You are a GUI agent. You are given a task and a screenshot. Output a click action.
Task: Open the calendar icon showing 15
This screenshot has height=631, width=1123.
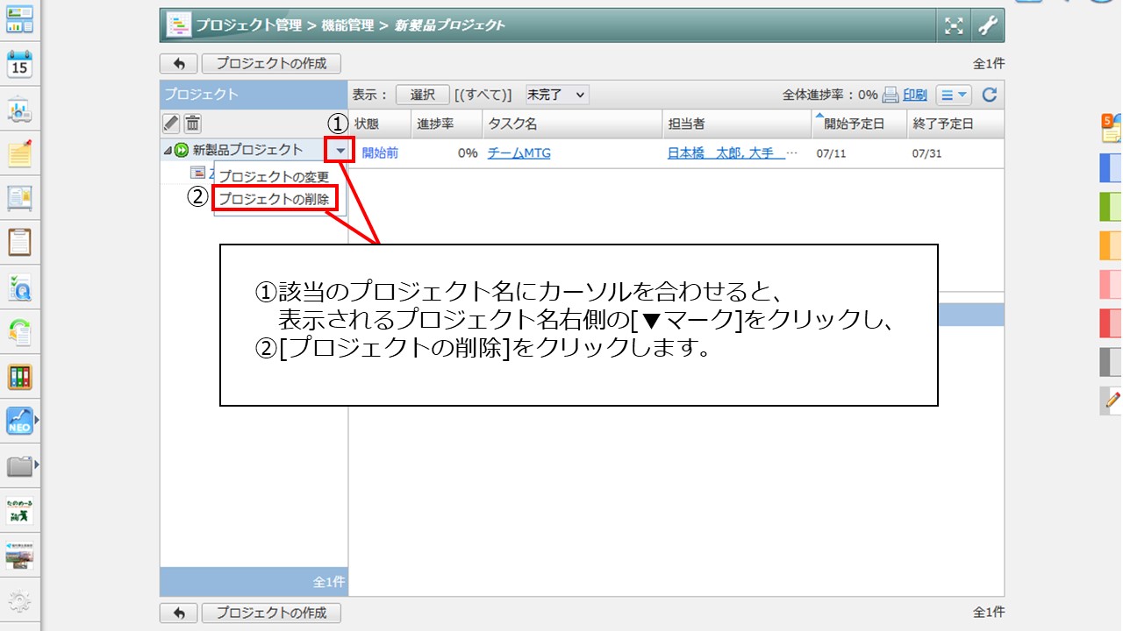[x=19, y=64]
